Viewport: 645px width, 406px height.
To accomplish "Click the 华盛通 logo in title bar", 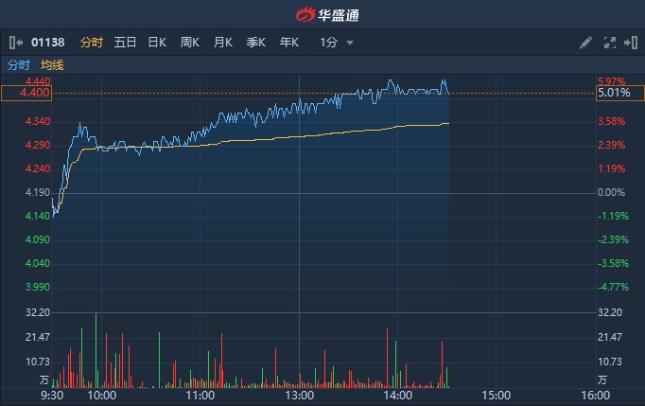I will (x=322, y=14).
